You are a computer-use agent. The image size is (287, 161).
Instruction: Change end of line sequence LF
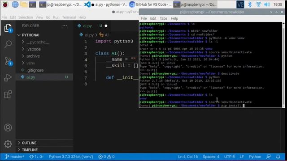(x=242, y=157)
